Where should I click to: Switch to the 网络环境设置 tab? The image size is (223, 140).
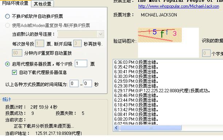coord(15,3)
